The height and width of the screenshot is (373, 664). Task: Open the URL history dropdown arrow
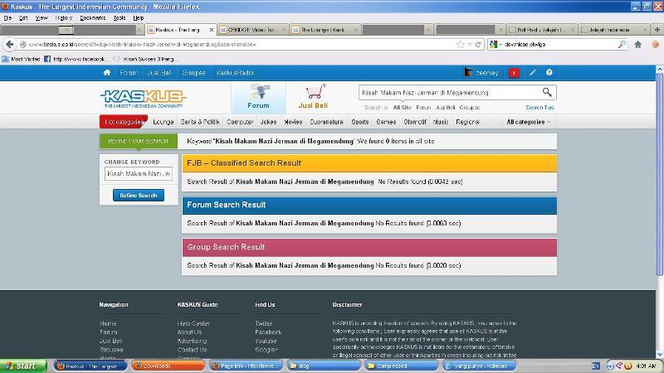click(470, 45)
